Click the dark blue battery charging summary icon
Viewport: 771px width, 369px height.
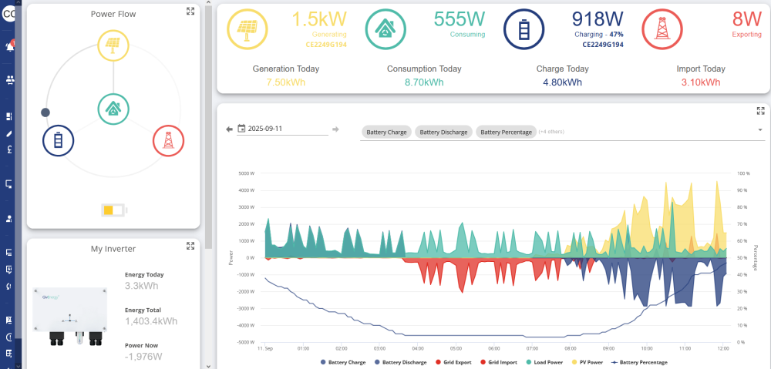(x=524, y=29)
